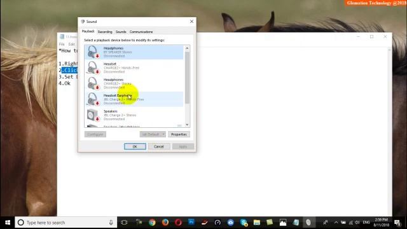Select the Headset Earphone JBL Charge 2+ device
The image size is (407, 229).
pos(134,99)
